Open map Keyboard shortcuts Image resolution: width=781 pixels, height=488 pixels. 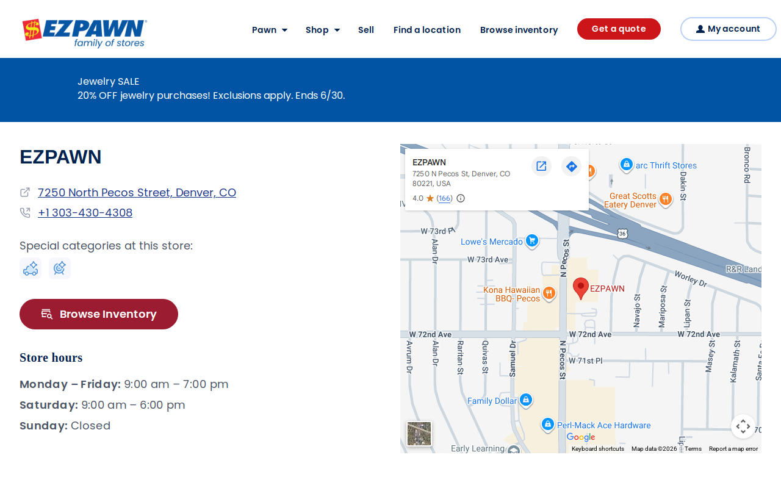[x=598, y=449]
